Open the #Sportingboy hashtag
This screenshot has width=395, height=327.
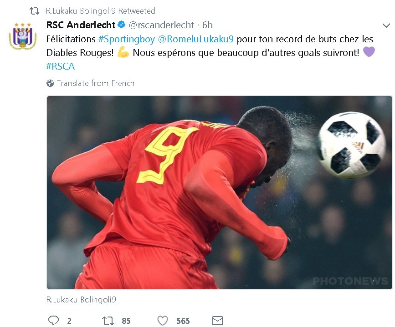pyautogui.click(x=127, y=39)
